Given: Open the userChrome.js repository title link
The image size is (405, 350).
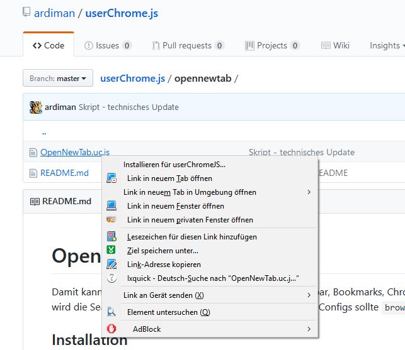Looking at the screenshot, I should [122, 13].
